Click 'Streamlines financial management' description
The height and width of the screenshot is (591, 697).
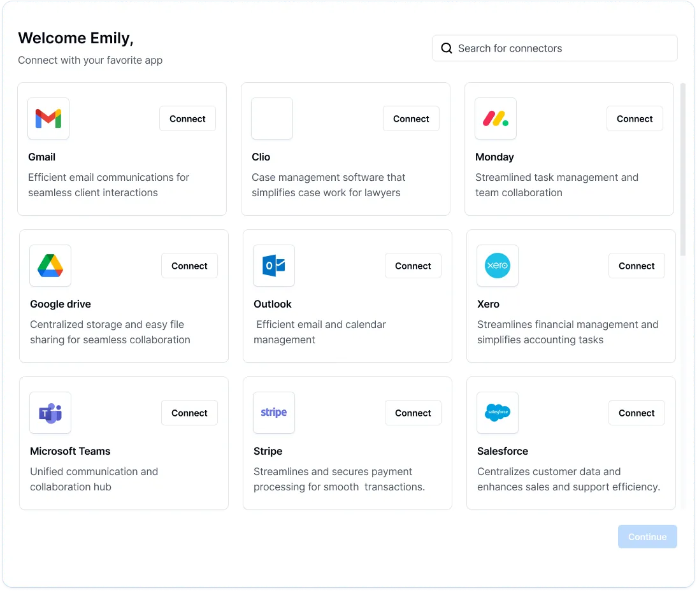click(x=568, y=332)
